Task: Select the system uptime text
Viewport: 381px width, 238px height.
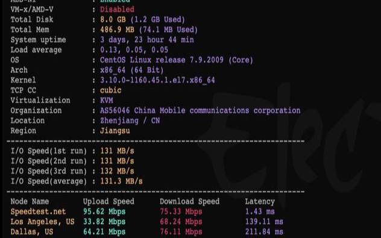Action: click(147, 40)
